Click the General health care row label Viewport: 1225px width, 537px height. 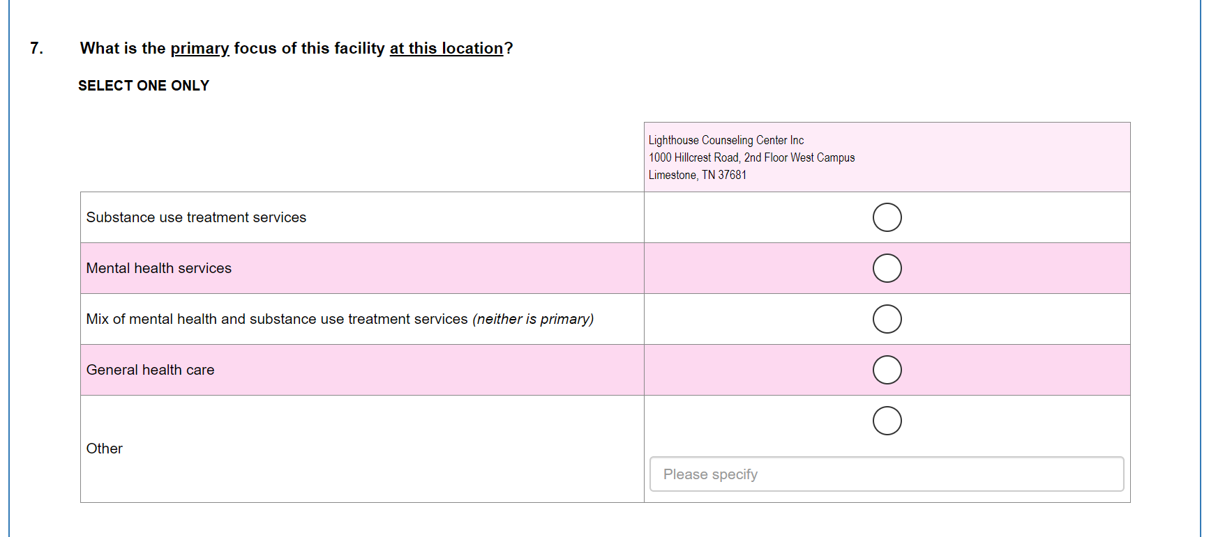pos(150,370)
